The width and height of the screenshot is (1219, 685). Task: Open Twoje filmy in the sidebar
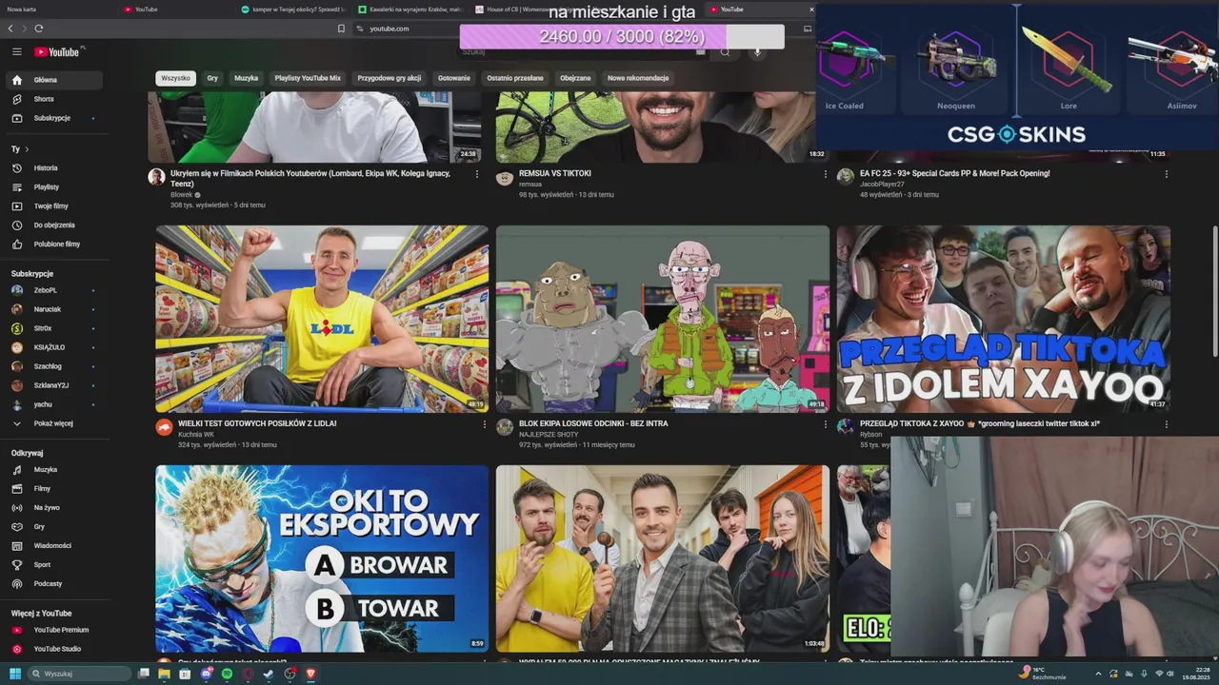[x=54, y=205]
